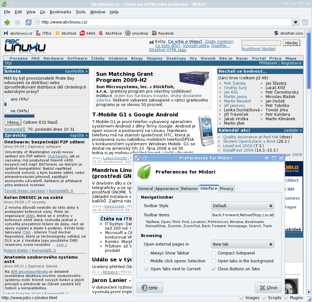Click the URL address field
This screenshot has width=312, height=302.
[163, 22]
